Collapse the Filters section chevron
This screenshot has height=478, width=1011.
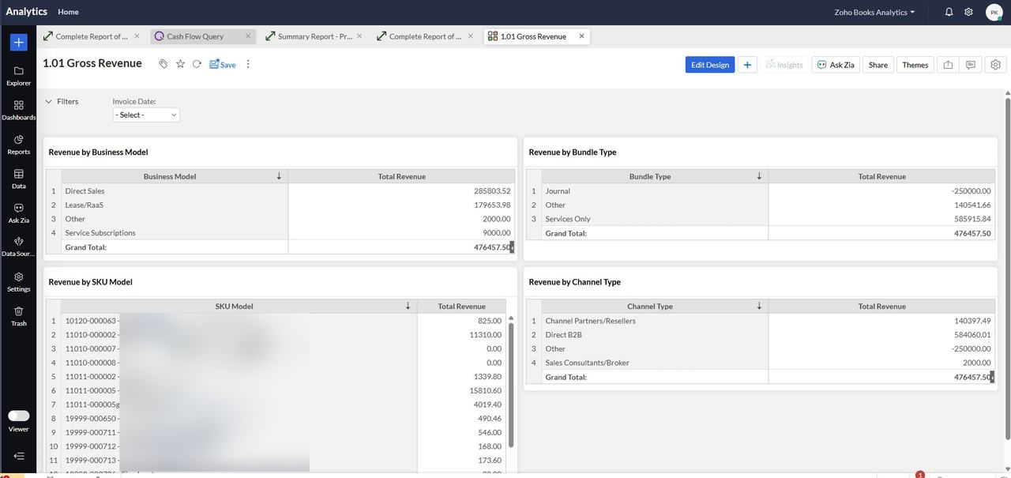(48, 101)
